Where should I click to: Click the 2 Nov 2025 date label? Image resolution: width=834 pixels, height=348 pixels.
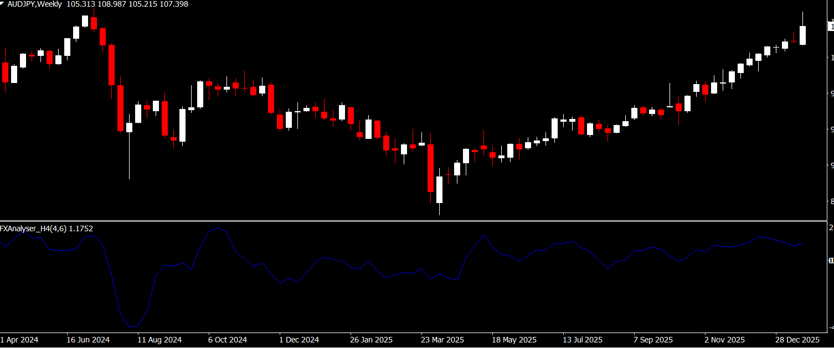tap(724, 340)
